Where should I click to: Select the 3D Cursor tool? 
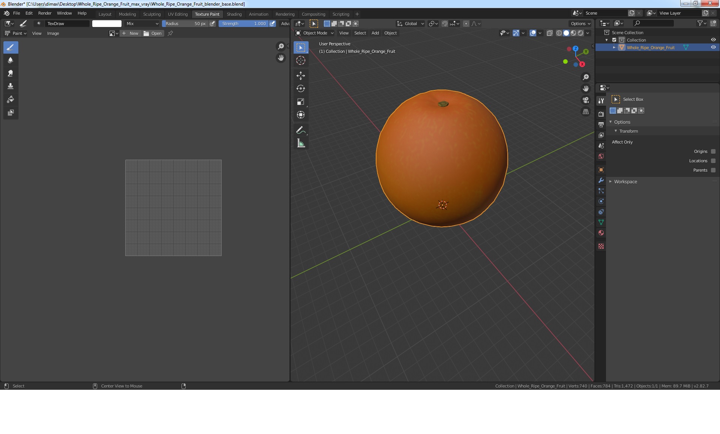(300, 60)
